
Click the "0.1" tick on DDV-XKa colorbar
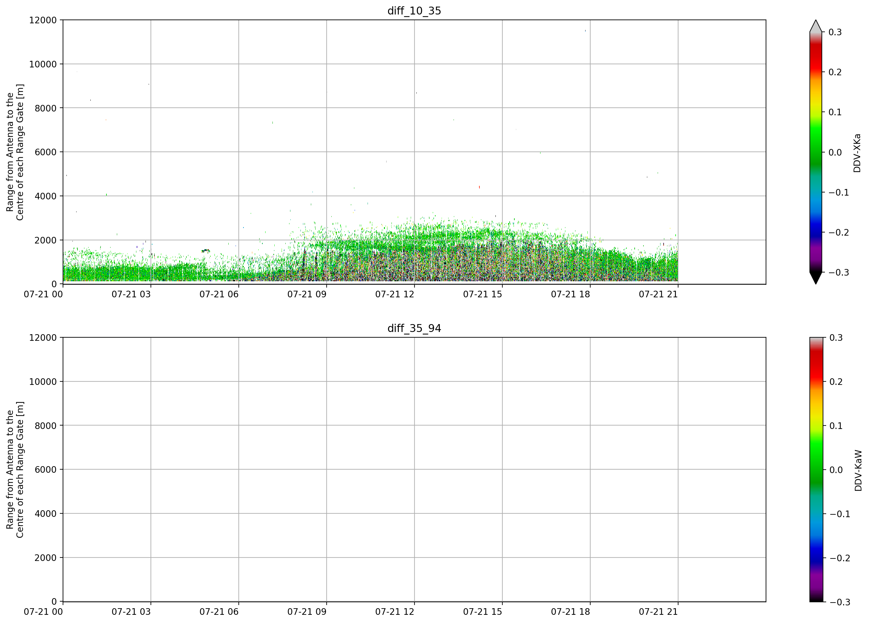pos(835,112)
